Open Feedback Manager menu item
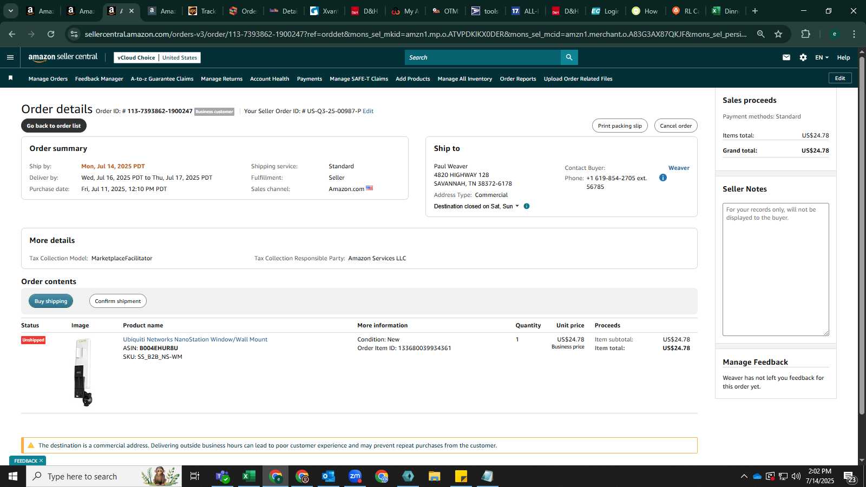Image resolution: width=866 pixels, height=487 pixels. [x=99, y=79]
